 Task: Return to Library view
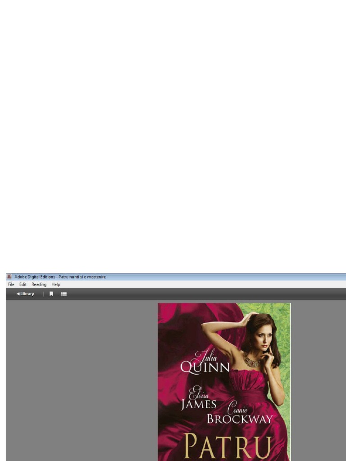point(25,294)
